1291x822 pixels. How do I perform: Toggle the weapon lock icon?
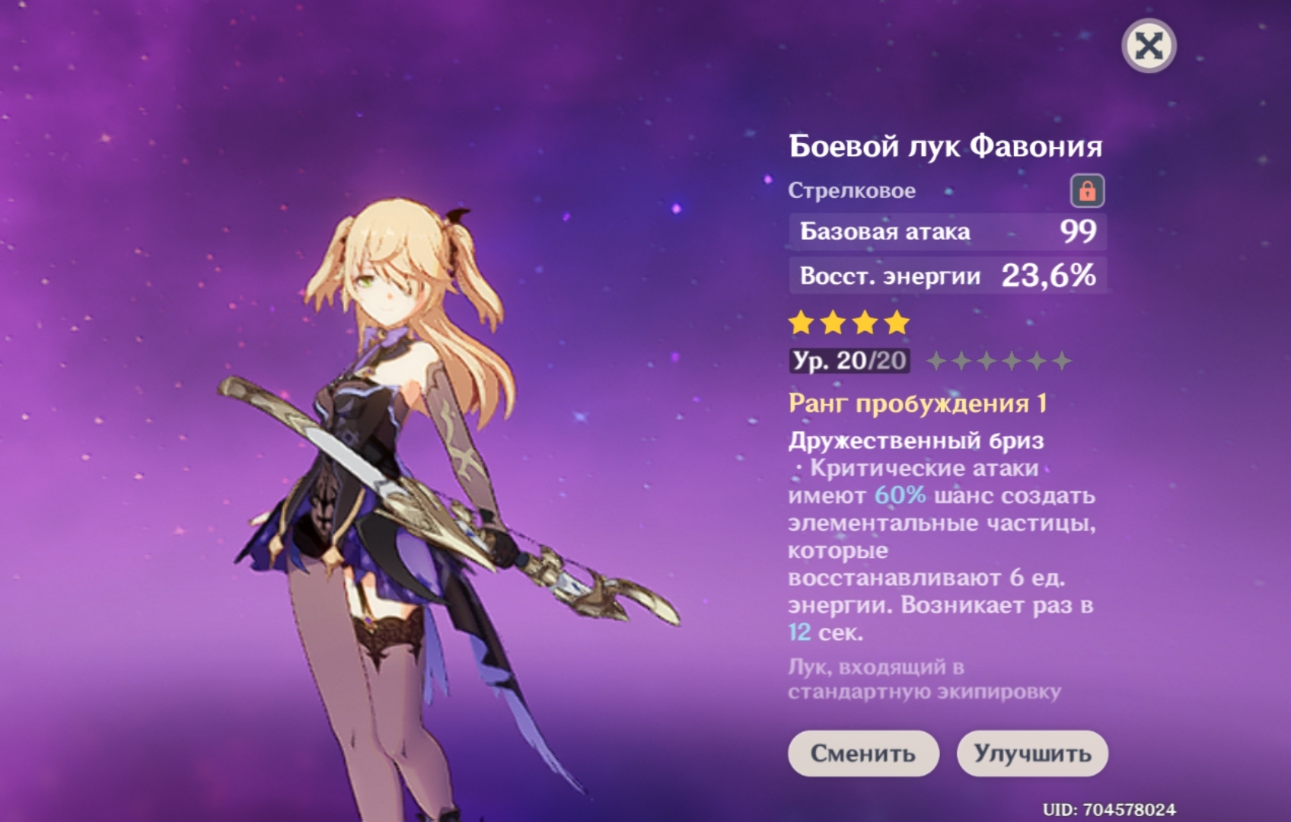click(x=1087, y=190)
